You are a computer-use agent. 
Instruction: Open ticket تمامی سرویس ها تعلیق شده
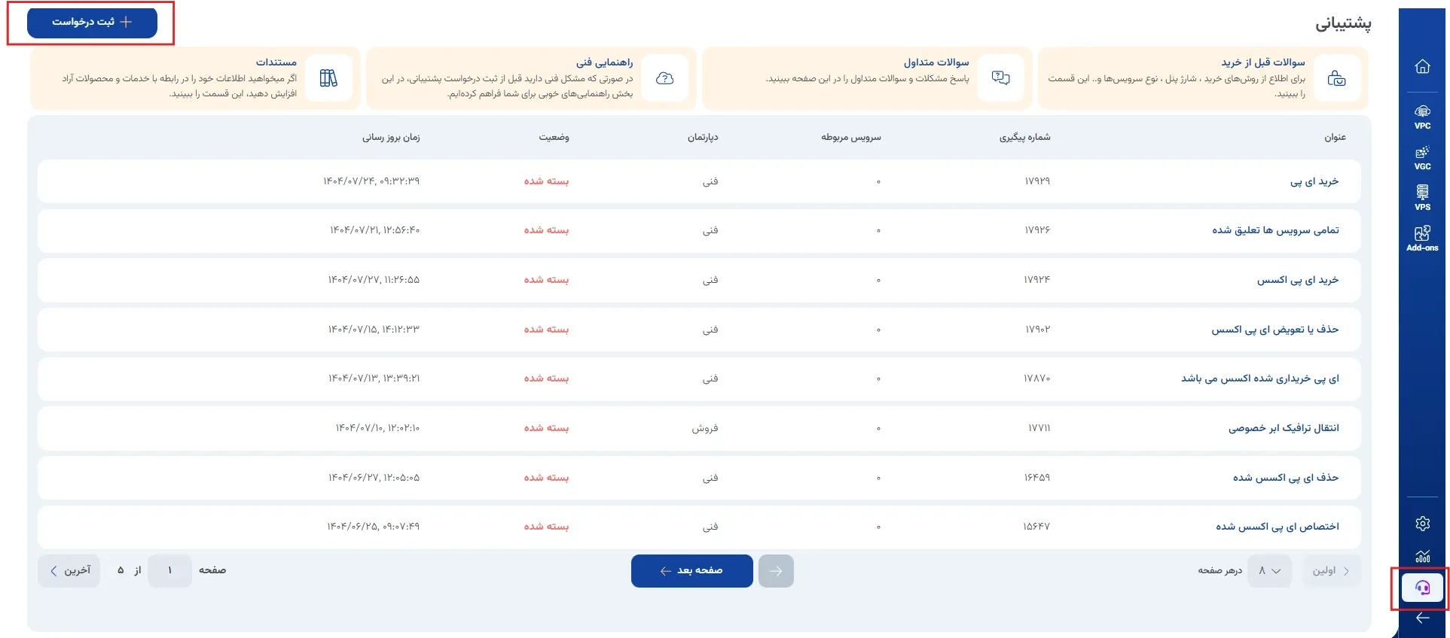pyautogui.click(x=1275, y=230)
